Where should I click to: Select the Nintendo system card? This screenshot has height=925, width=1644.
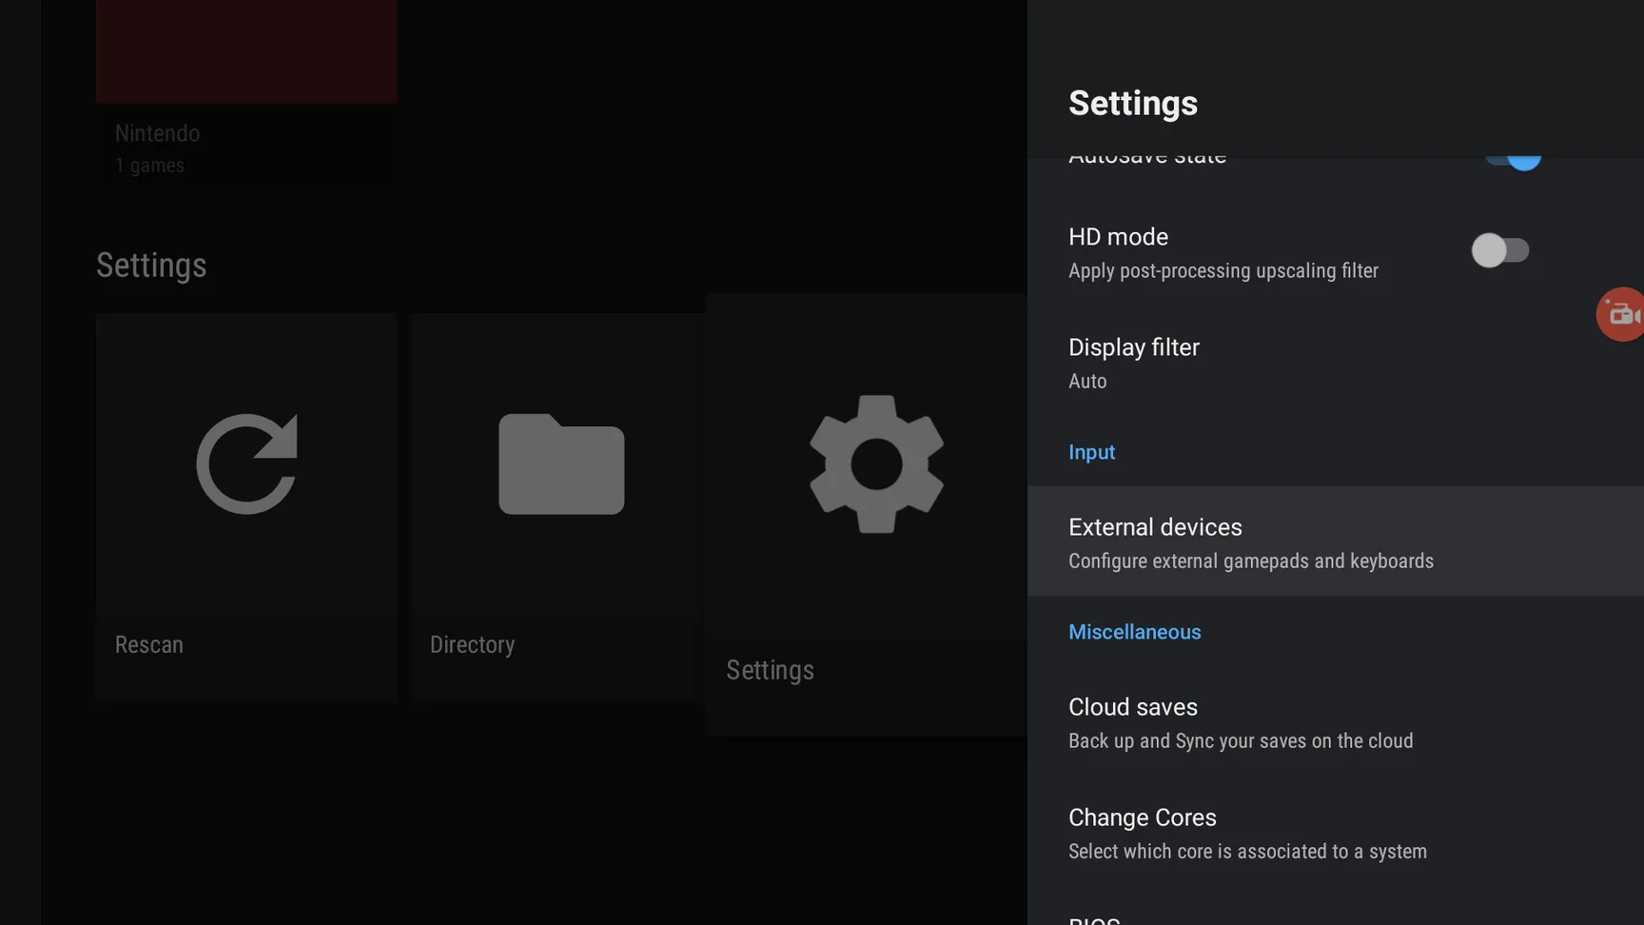tap(246, 95)
